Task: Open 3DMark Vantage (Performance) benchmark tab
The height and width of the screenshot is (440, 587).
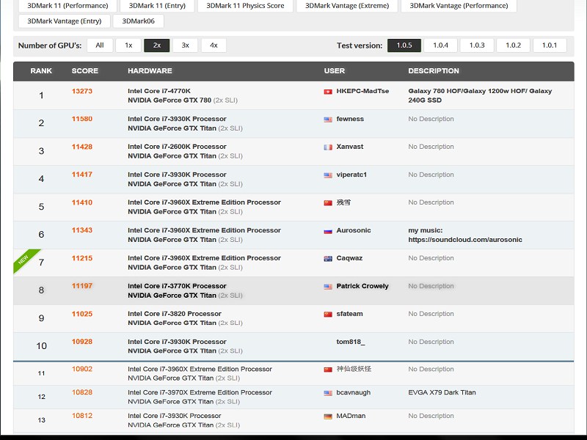Action: pos(459,6)
